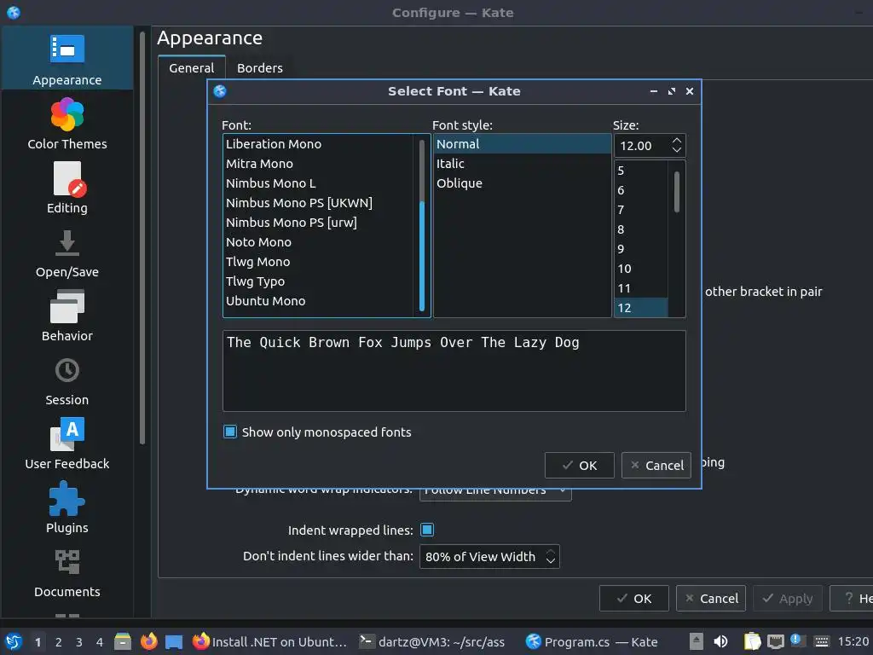Open the Color Themes settings page
The image size is (873, 655).
coord(66,124)
